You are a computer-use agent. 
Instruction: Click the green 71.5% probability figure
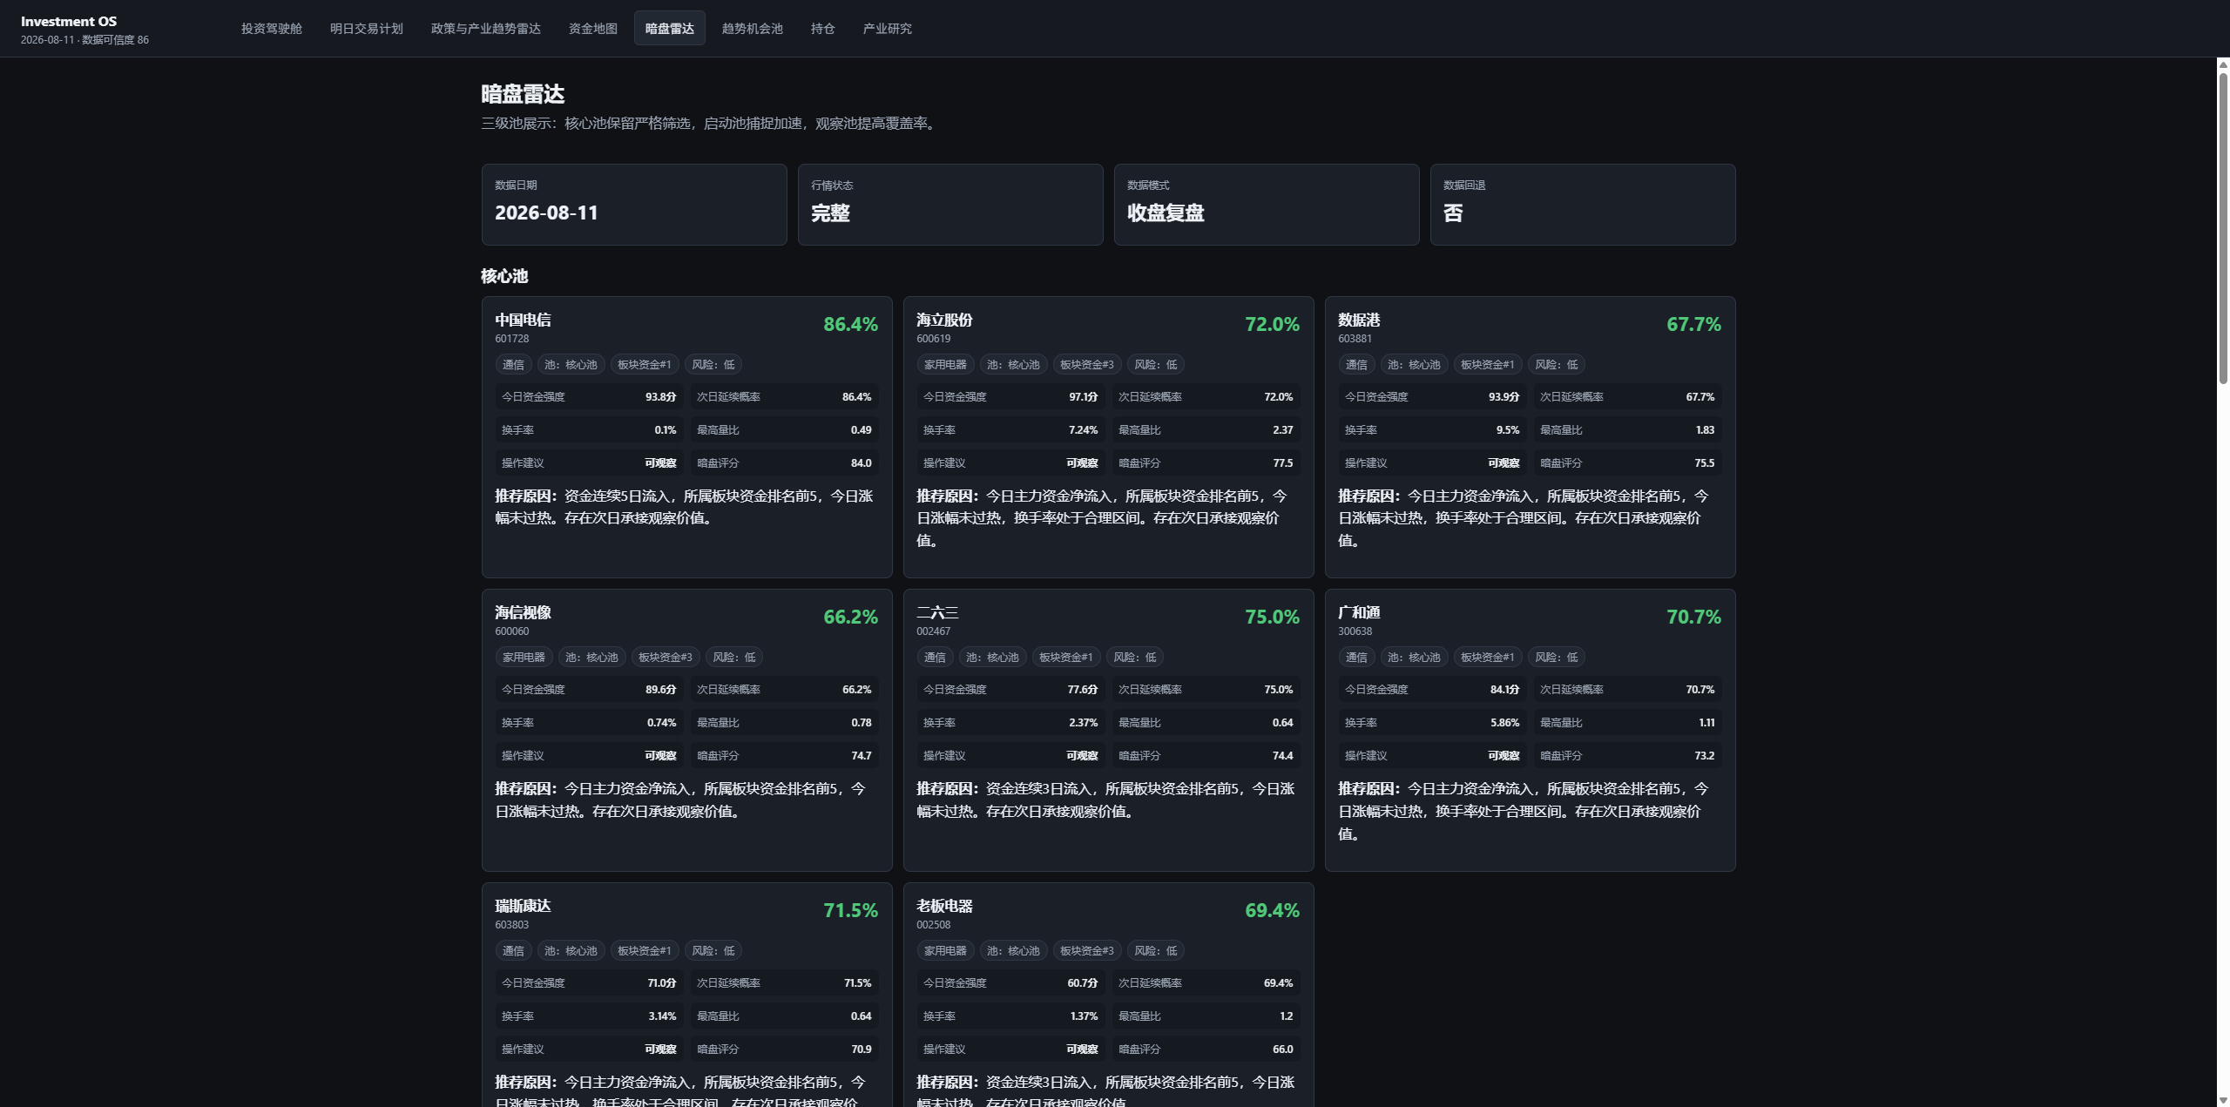point(850,910)
